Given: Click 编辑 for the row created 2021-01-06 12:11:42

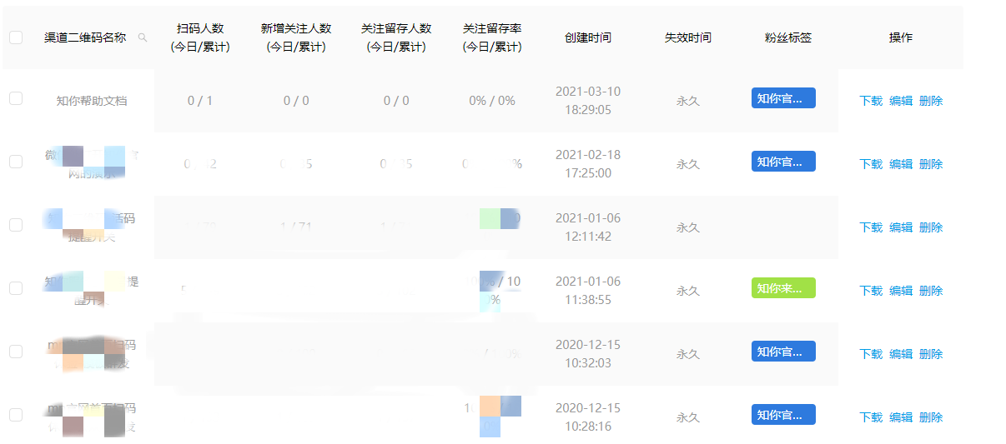Looking at the screenshot, I should (901, 227).
